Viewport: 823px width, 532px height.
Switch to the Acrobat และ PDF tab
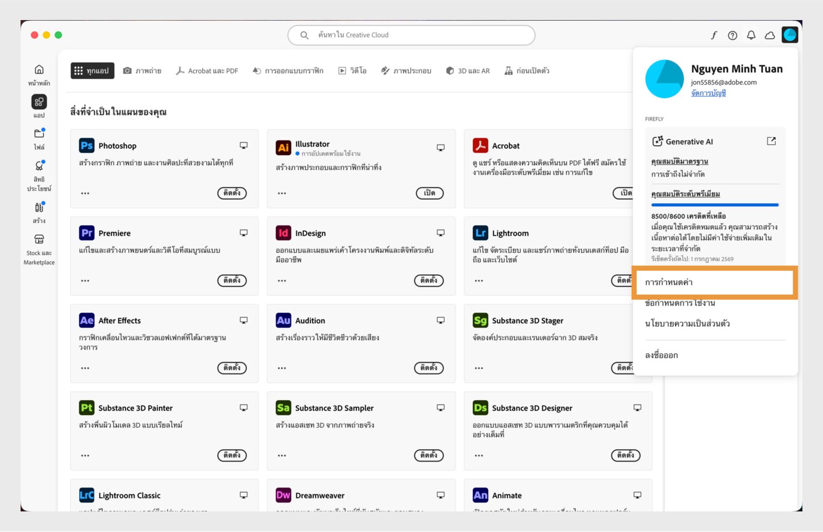pos(207,71)
